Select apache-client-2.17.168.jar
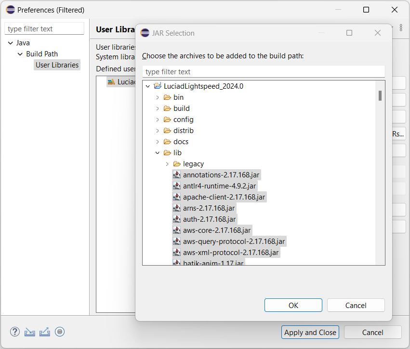Screen dimensions: 410x349 click(x=224, y=197)
